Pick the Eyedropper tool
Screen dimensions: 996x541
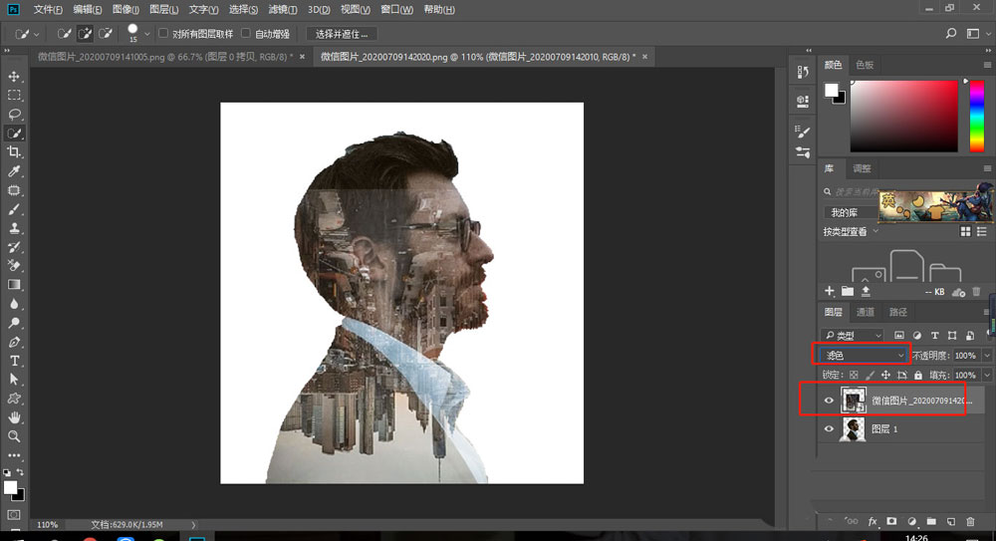(14, 171)
